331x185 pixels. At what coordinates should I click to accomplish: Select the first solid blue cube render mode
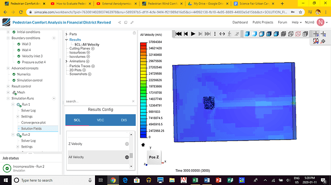pos(247,34)
